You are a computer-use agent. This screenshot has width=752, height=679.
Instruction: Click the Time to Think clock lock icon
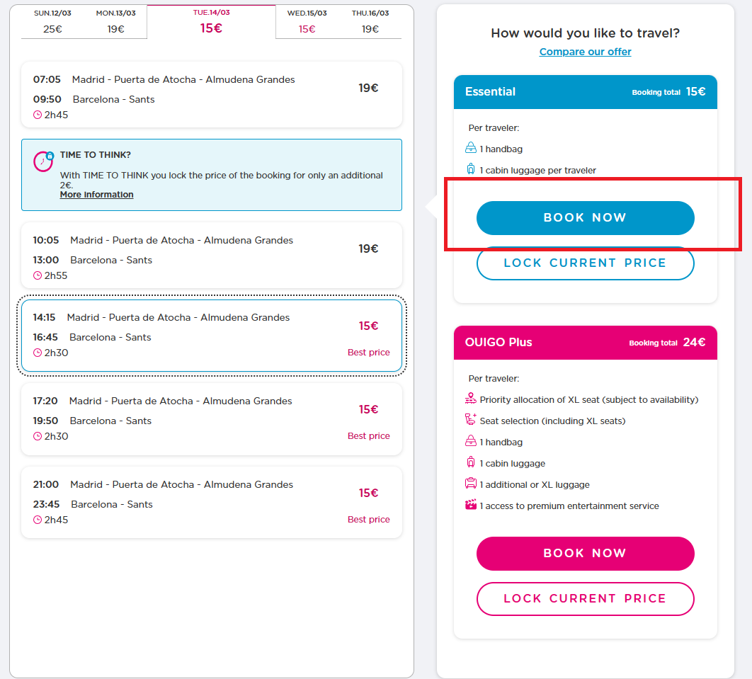click(43, 161)
